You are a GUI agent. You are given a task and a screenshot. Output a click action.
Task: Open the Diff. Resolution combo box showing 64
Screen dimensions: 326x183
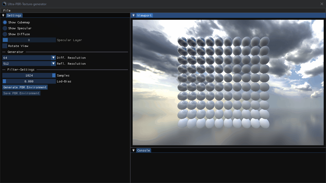26,57
